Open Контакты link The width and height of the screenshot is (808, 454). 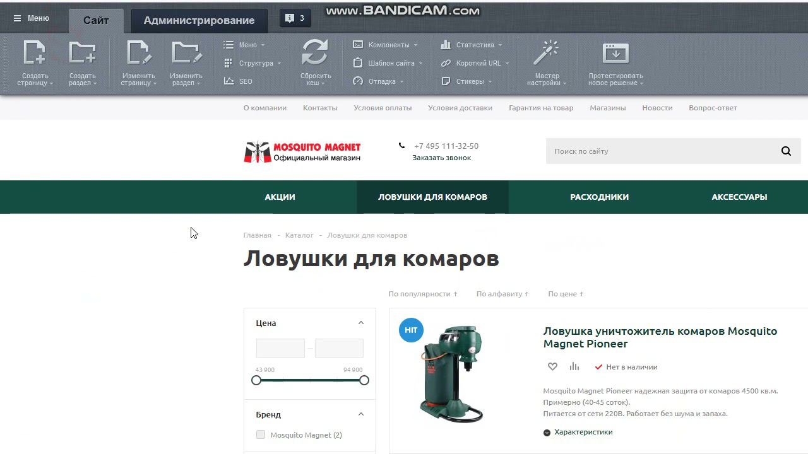(320, 108)
